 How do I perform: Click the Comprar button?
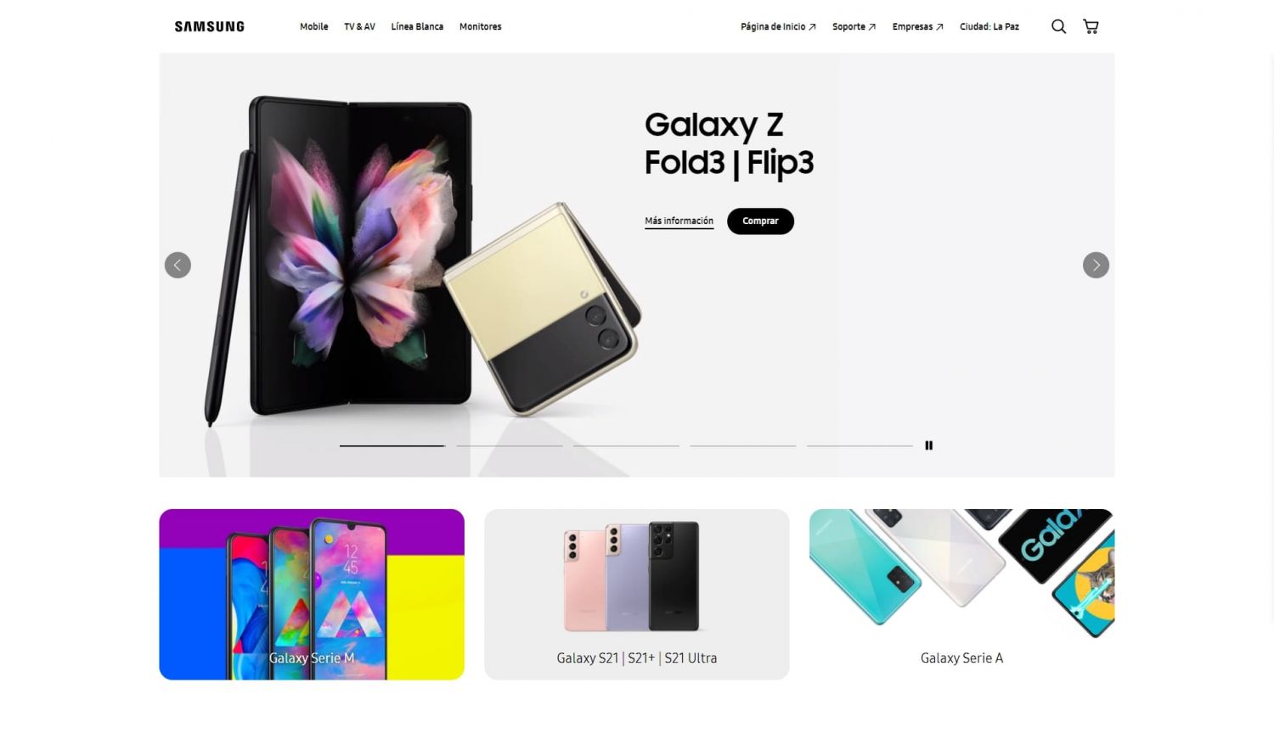coord(760,221)
